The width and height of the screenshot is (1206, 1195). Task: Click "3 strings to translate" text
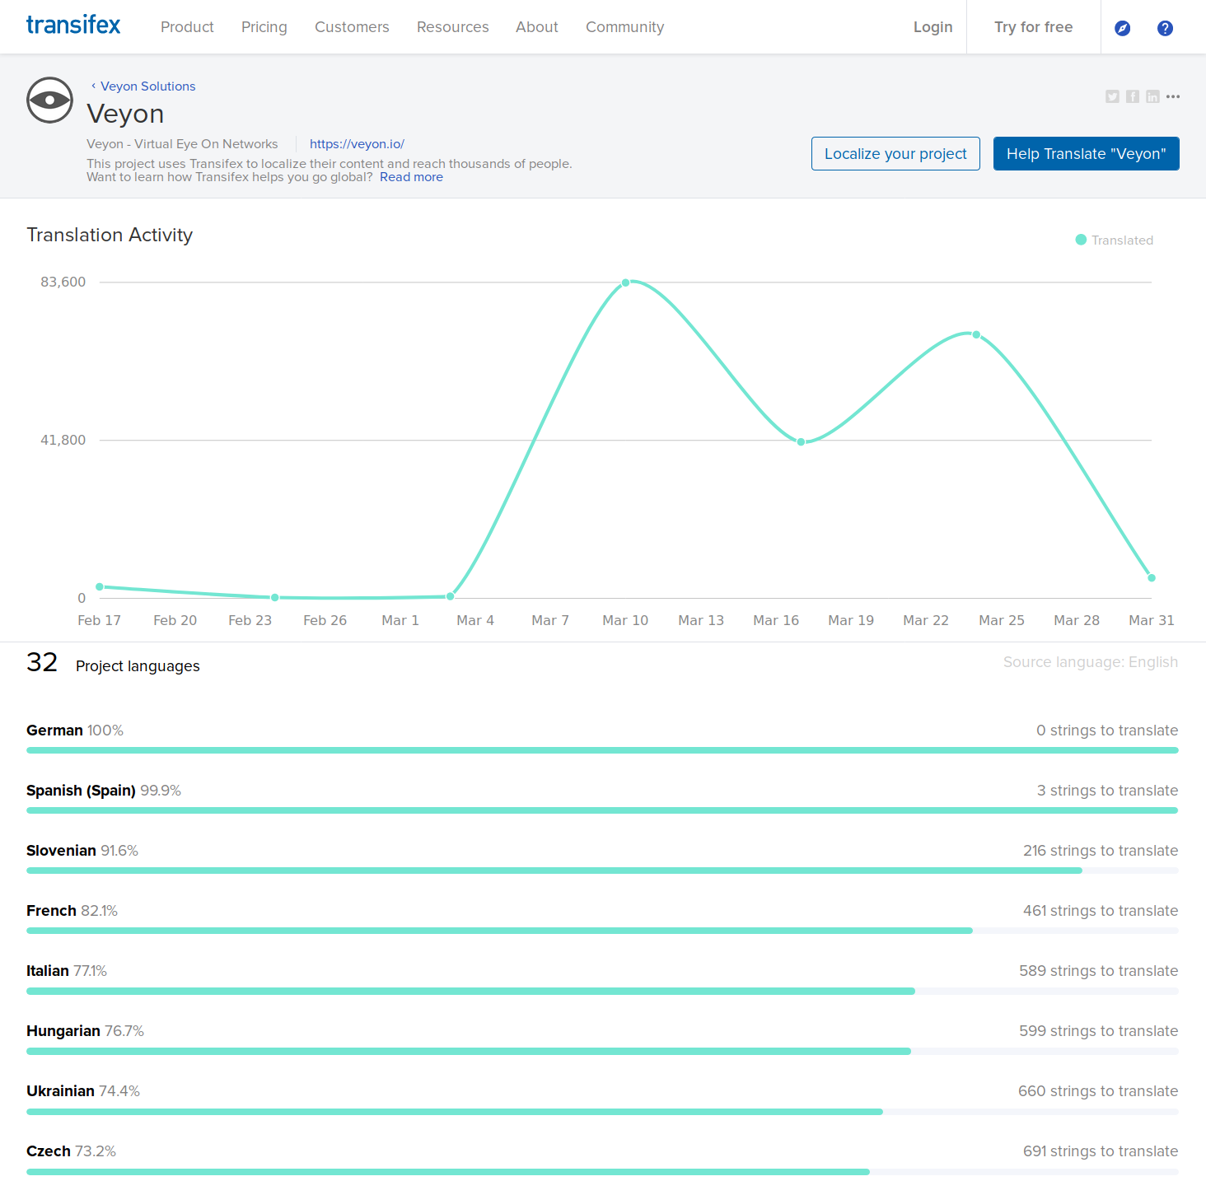[1107, 791]
